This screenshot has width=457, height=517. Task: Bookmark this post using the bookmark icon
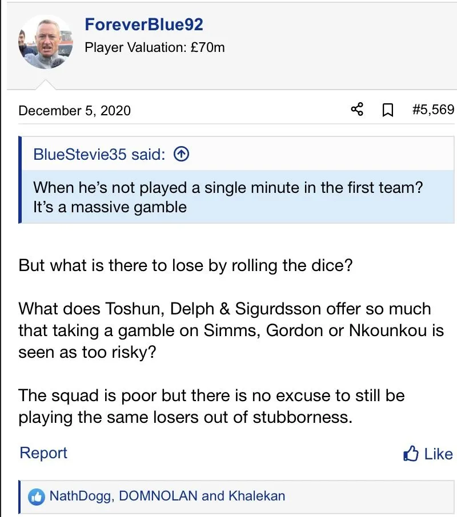pyautogui.click(x=387, y=110)
